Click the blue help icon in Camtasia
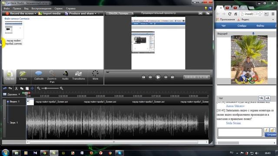The width and height of the screenshot is (278, 156). (210, 8)
